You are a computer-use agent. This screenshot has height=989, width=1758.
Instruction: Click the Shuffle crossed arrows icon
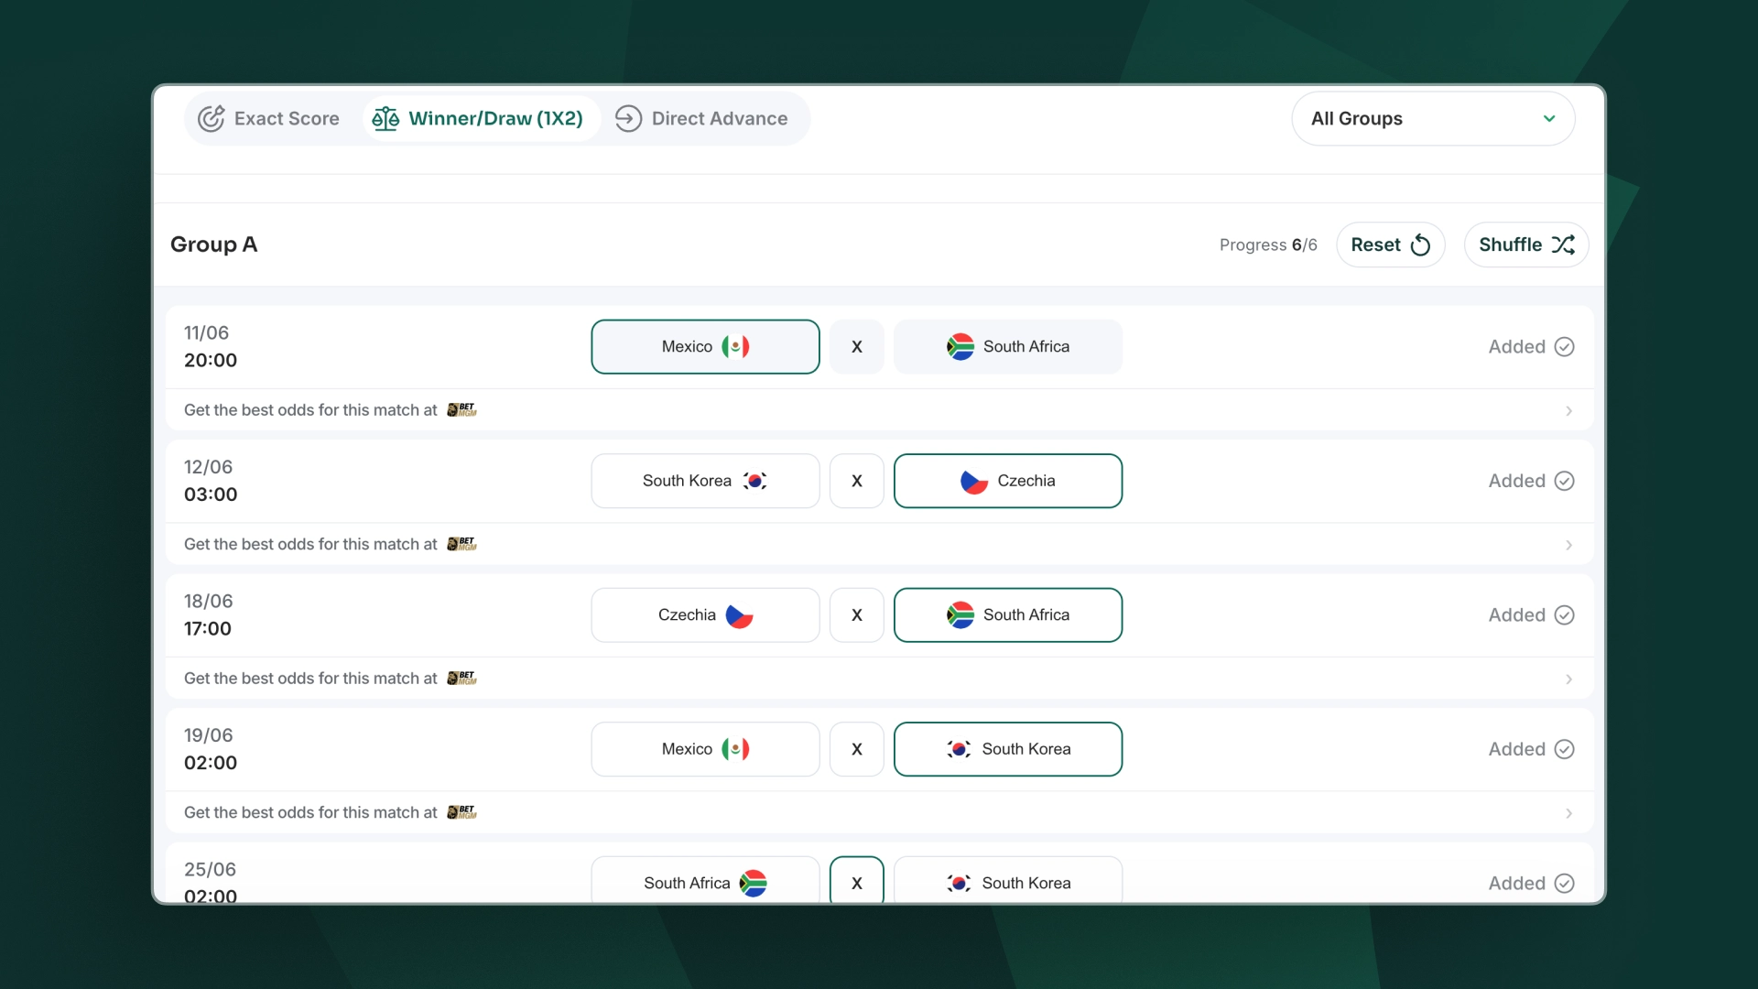[1563, 245]
